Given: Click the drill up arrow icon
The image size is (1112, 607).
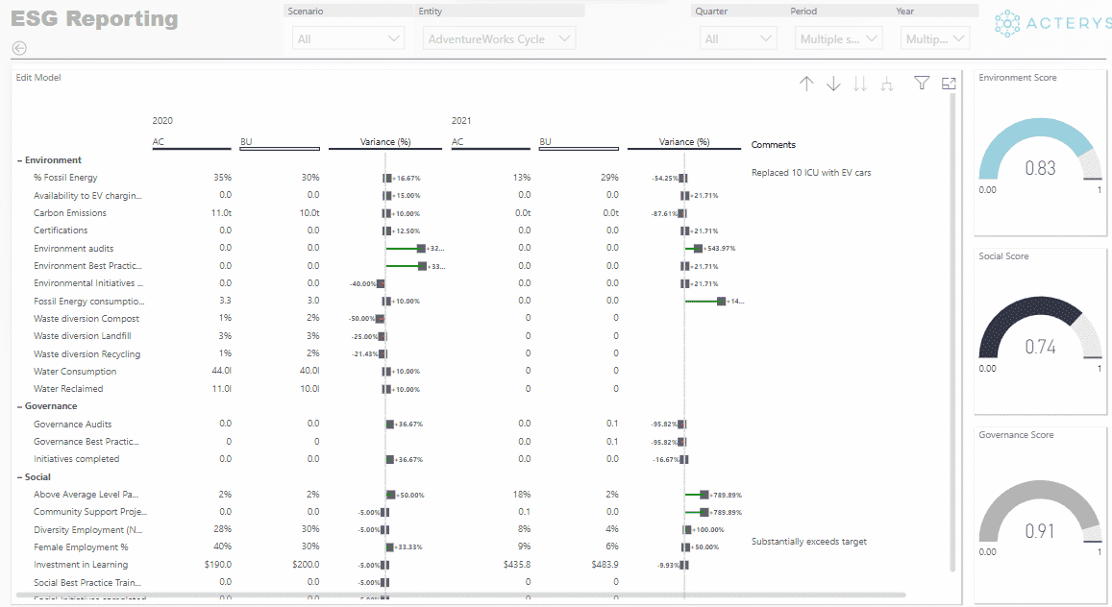Looking at the screenshot, I should pos(806,84).
